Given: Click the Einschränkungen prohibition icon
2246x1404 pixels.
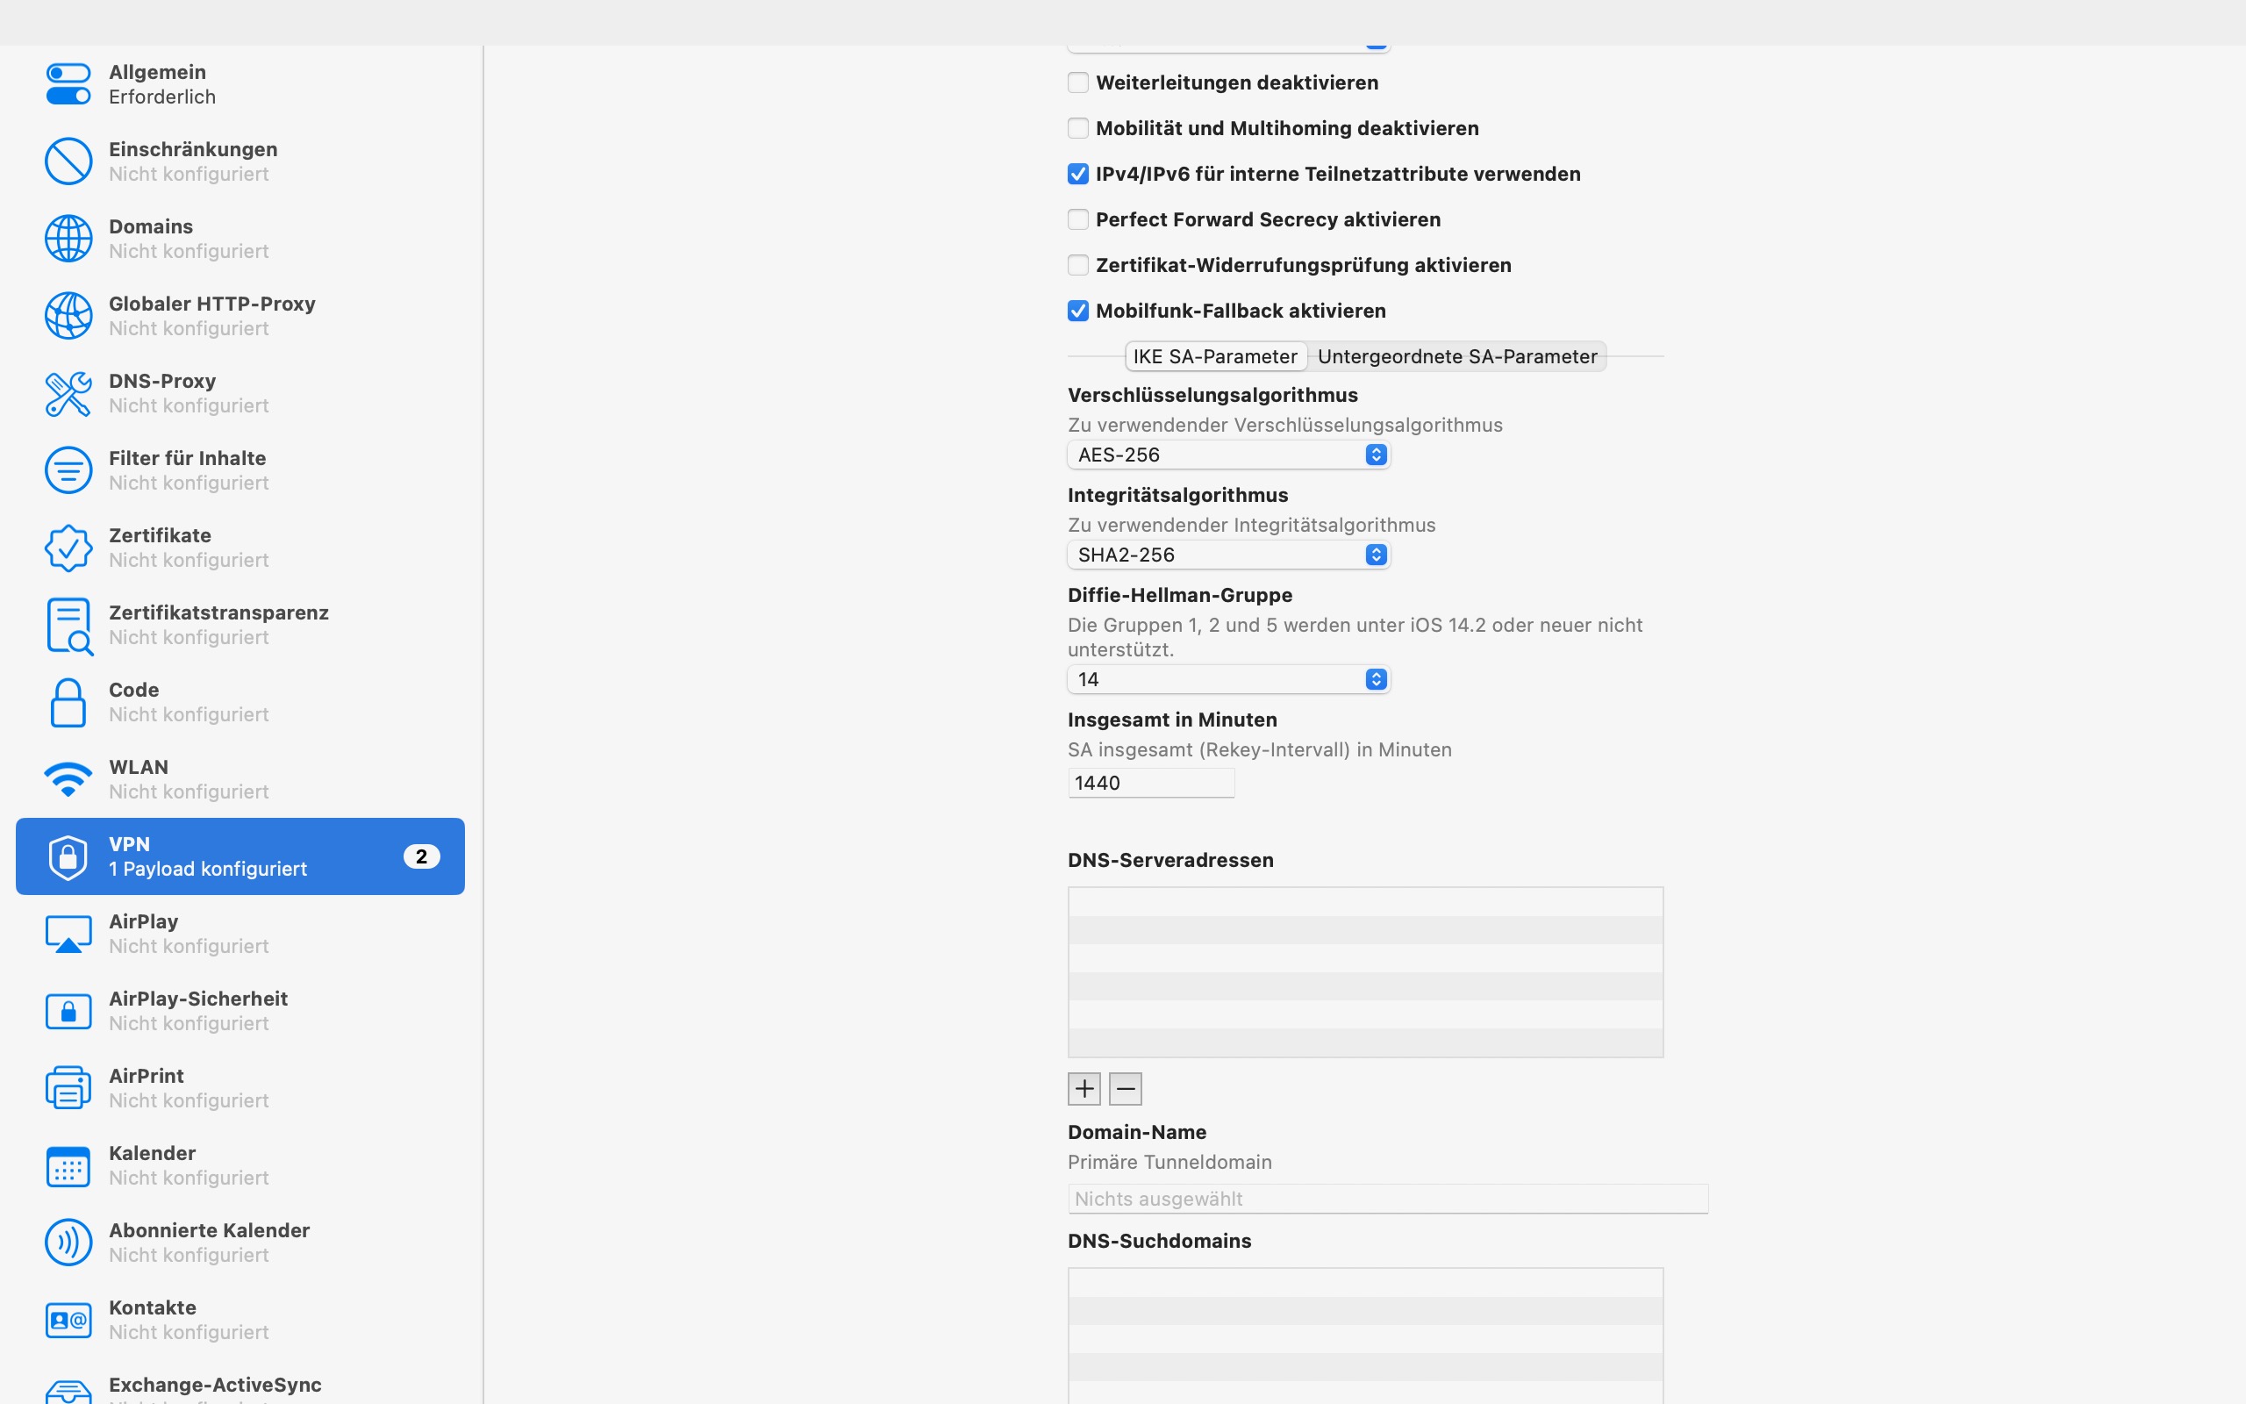Looking at the screenshot, I should click(x=68, y=161).
